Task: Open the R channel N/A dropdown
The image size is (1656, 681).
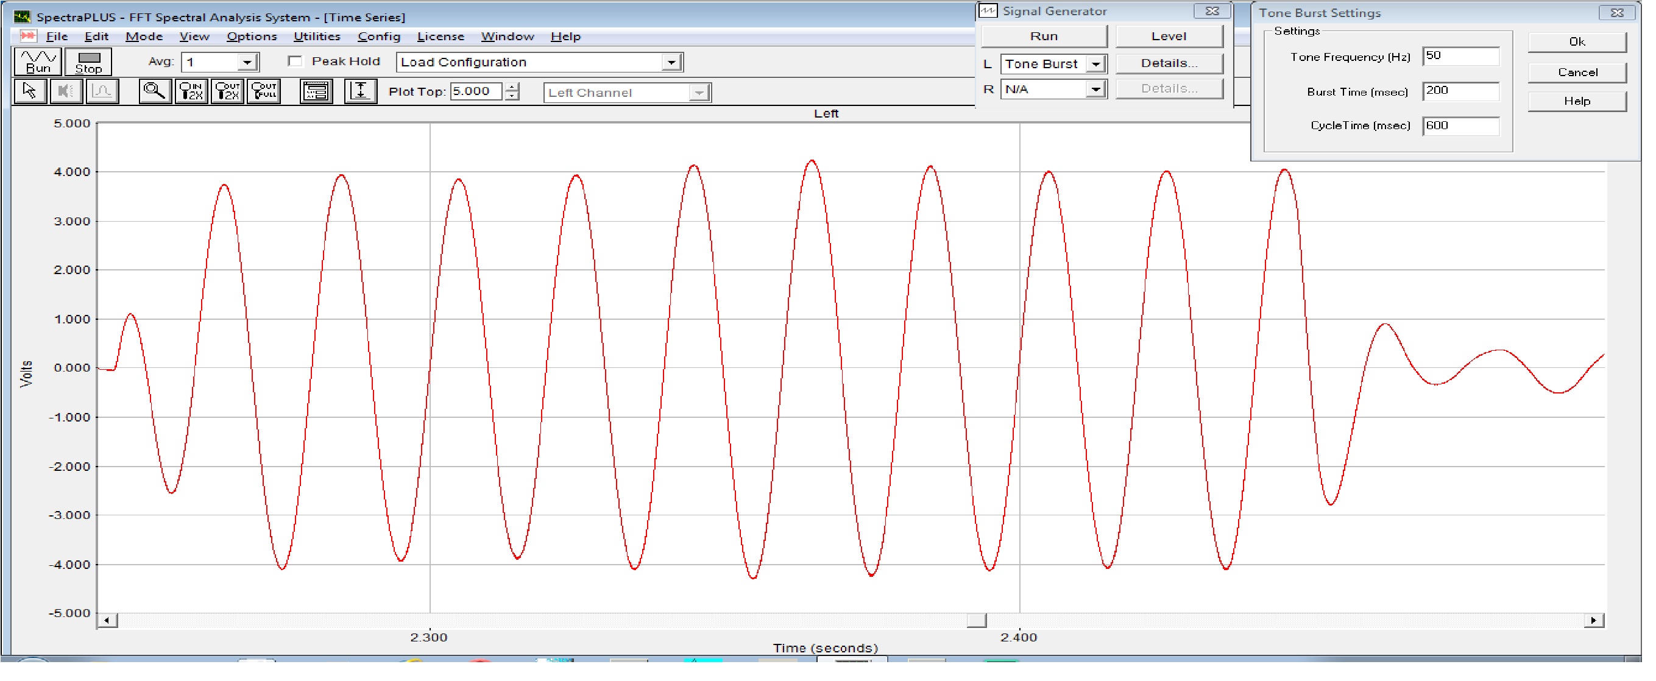Action: [x=1095, y=90]
